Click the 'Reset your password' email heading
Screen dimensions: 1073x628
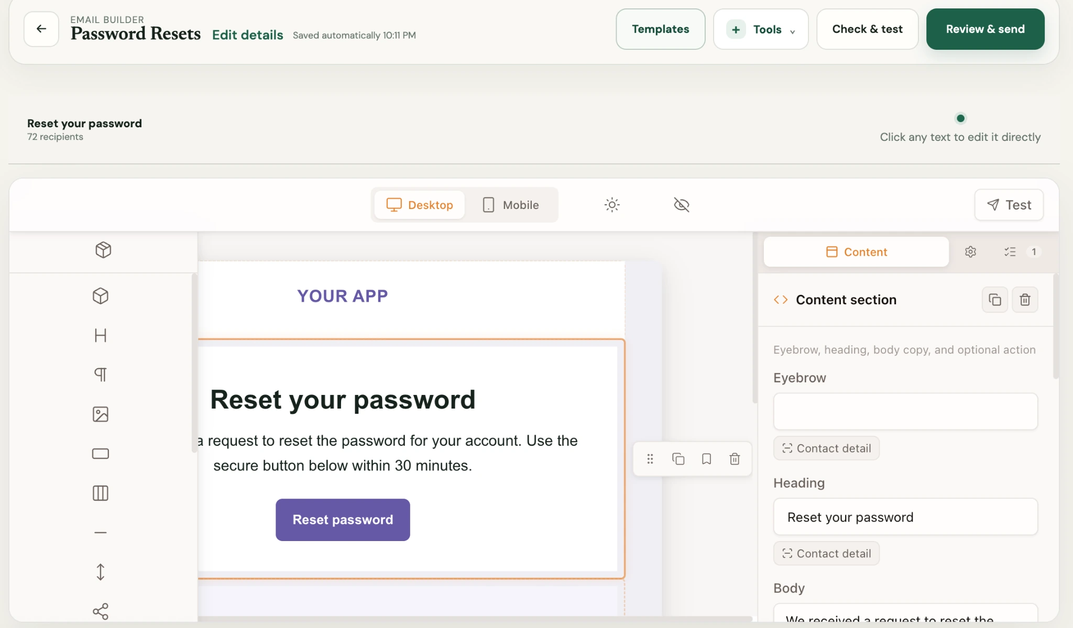coord(343,400)
